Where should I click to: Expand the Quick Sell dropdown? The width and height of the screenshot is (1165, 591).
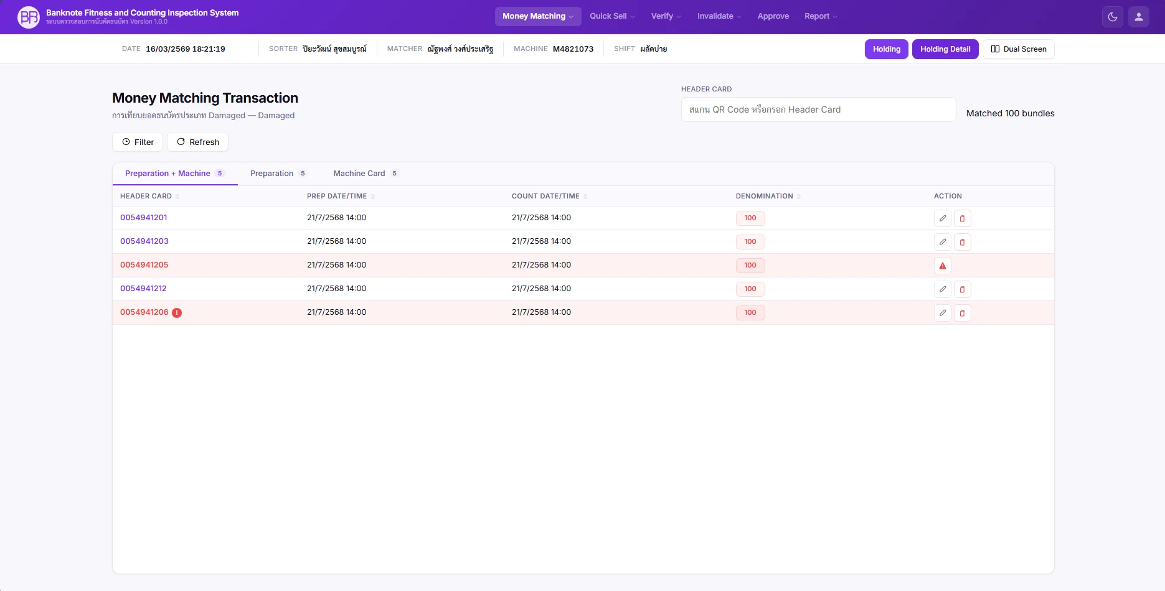click(611, 16)
